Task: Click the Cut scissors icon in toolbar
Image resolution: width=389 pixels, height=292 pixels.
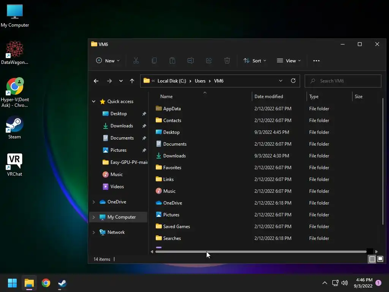Action: tap(136, 60)
